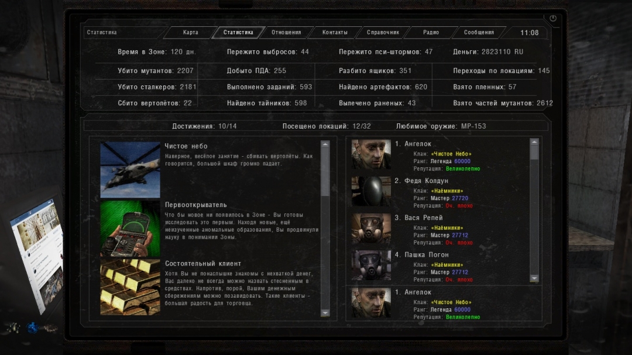
Task: Click the Выполнено заданий: 593 stat
Action: tap(270, 87)
